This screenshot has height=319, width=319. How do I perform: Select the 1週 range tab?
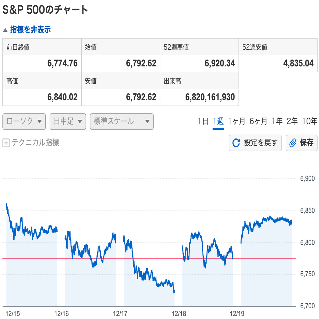point(218,121)
